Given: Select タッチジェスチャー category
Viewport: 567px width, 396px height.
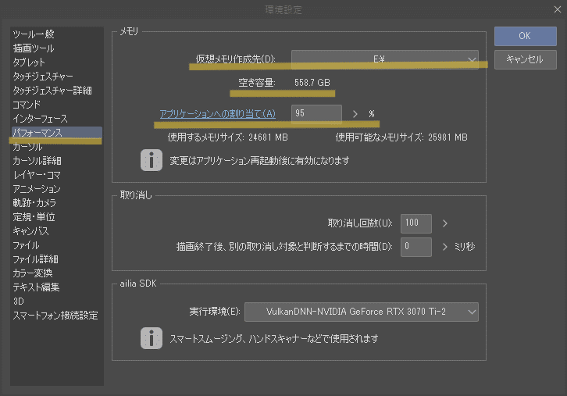Looking at the screenshot, I should click(43, 77).
